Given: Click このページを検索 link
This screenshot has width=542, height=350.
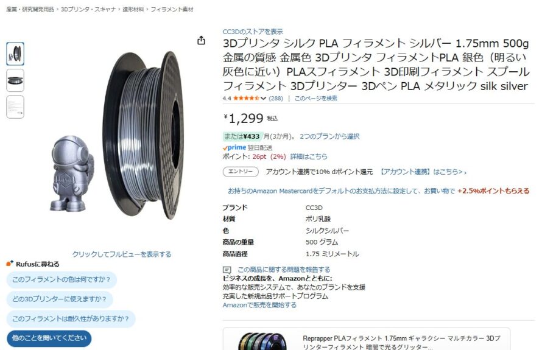Looking at the screenshot, I should pyautogui.click(x=316, y=99).
